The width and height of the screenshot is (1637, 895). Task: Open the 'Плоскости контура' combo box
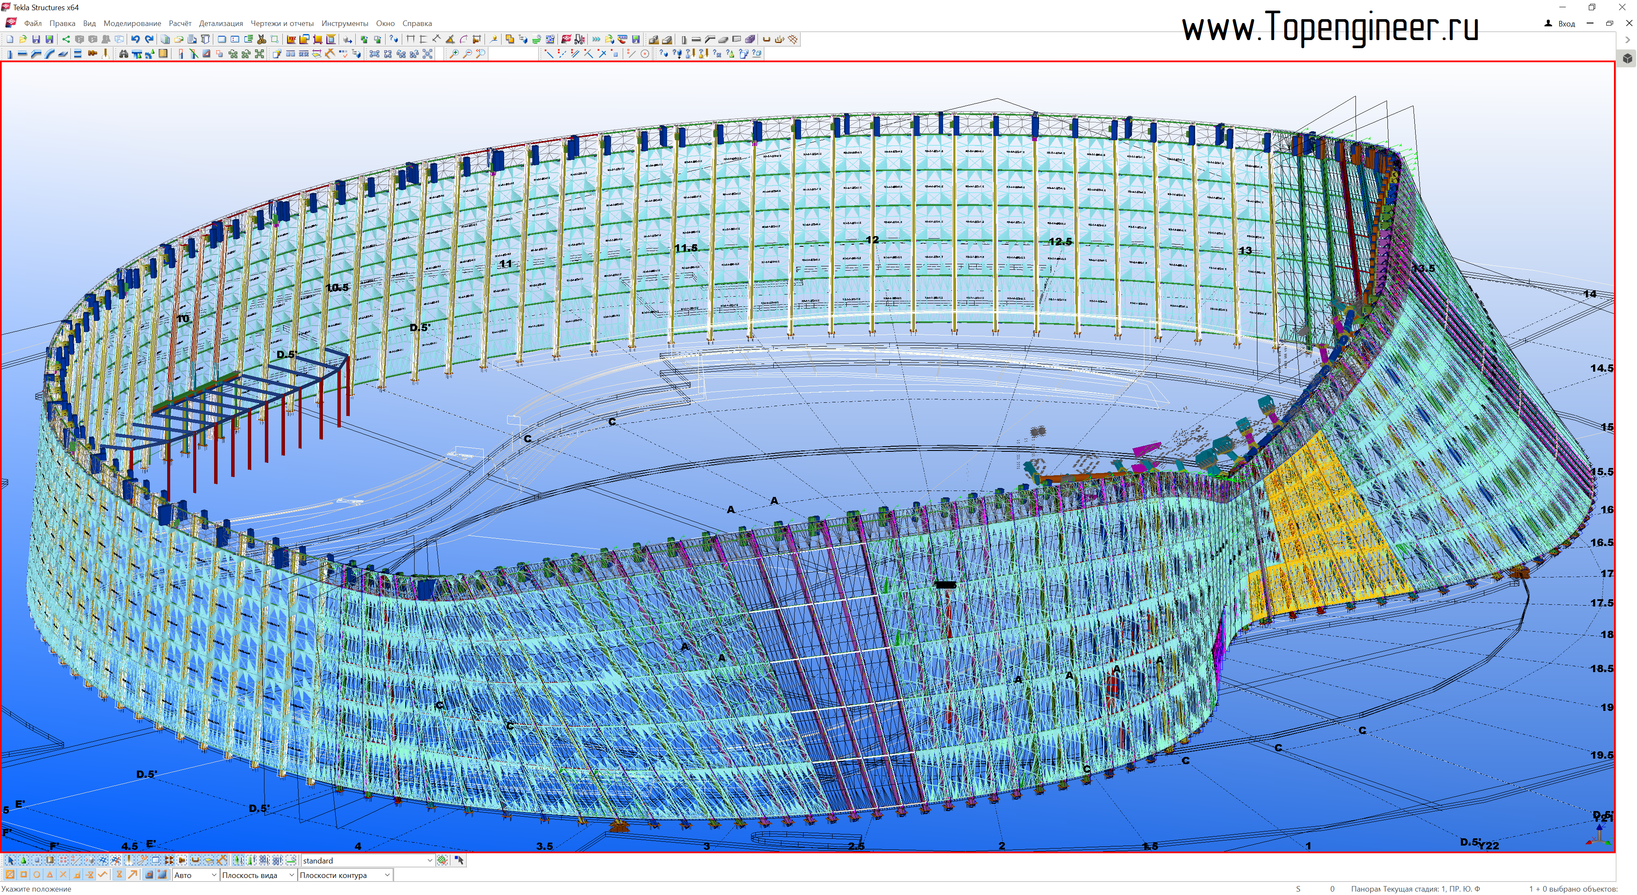tap(387, 875)
